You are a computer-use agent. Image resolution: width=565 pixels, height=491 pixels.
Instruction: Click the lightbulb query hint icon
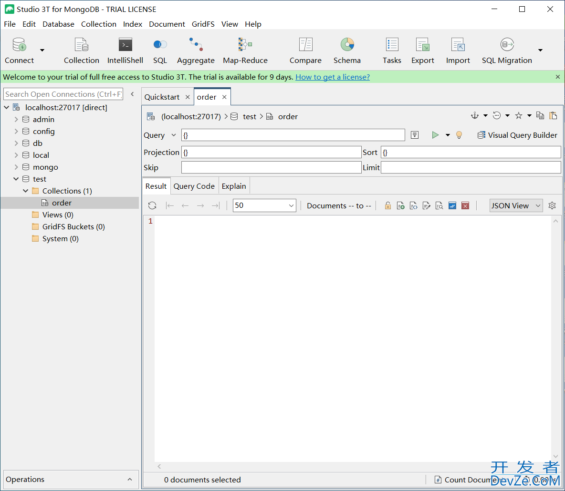[459, 135]
